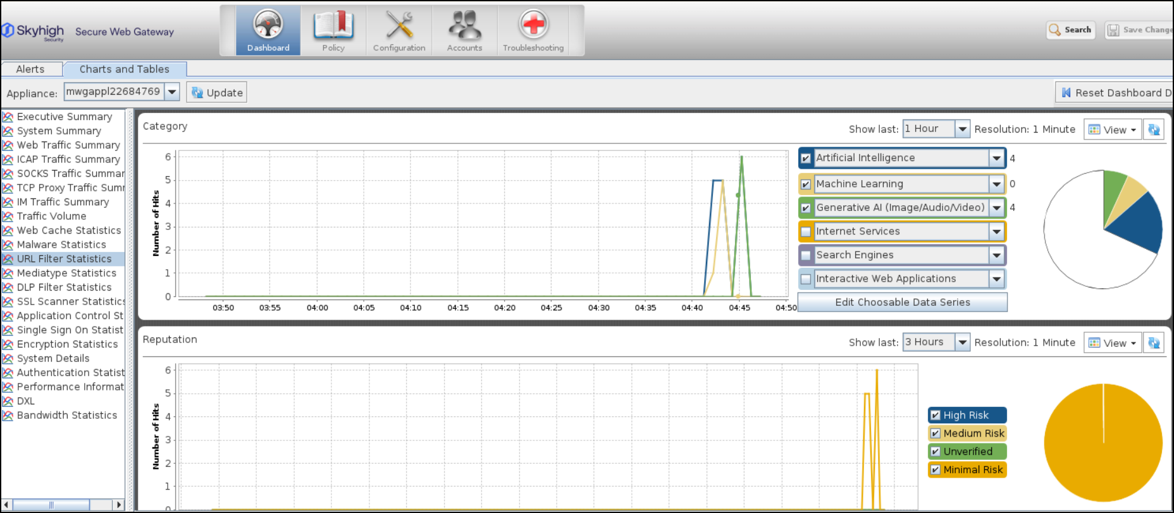Click Edit Choosable Data Series button
The height and width of the screenshot is (513, 1174).
902,302
